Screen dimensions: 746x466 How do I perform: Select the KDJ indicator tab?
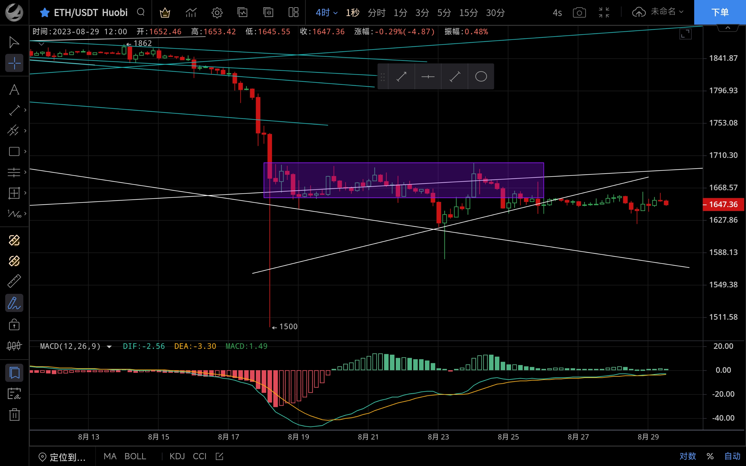[x=177, y=456]
